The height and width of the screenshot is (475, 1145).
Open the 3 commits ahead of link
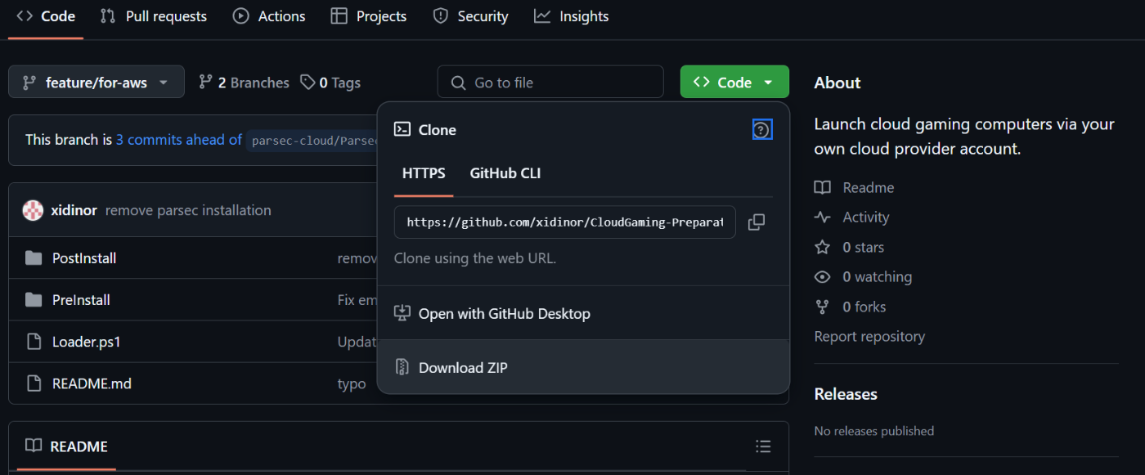pos(179,140)
